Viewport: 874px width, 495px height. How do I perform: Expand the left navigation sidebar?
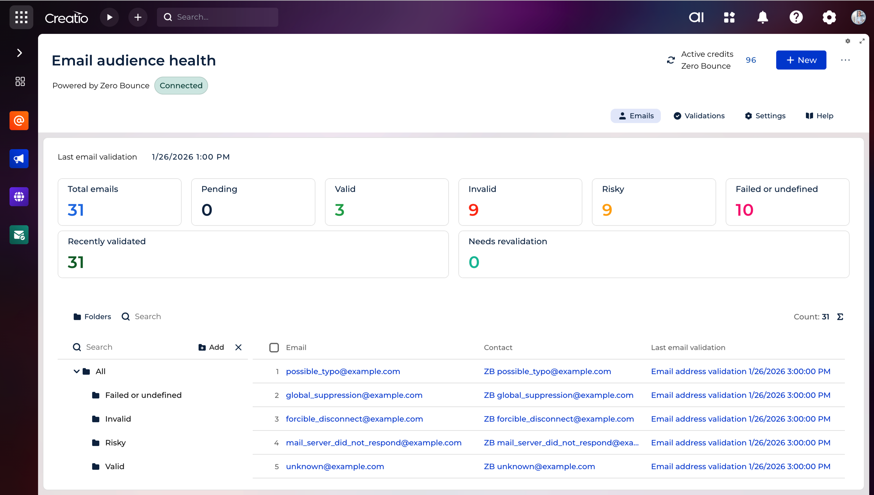click(x=19, y=53)
